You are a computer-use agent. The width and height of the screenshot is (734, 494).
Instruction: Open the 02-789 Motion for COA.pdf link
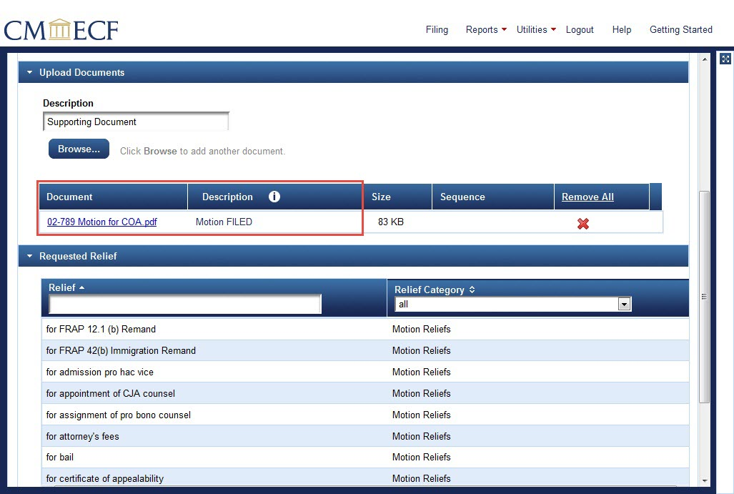102,222
